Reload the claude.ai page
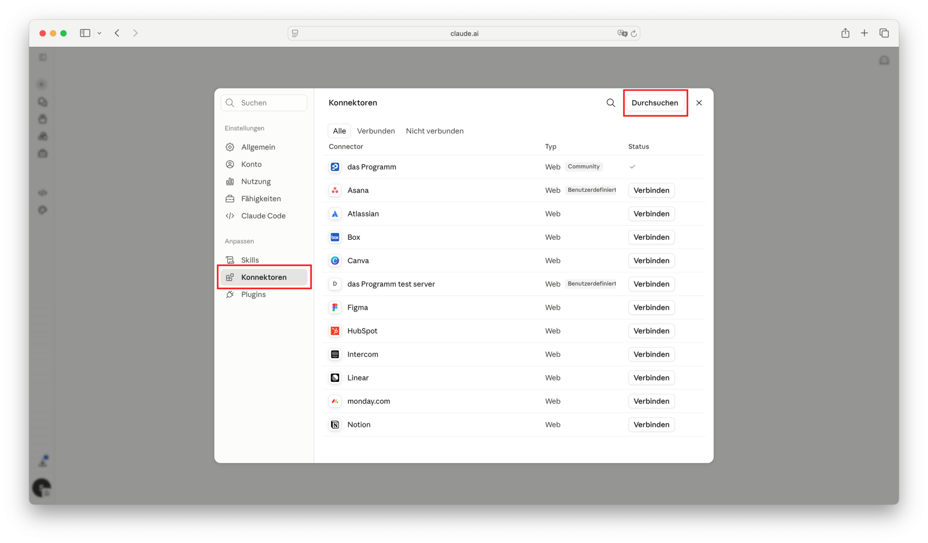The image size is (928, 543). click(634, 33)
